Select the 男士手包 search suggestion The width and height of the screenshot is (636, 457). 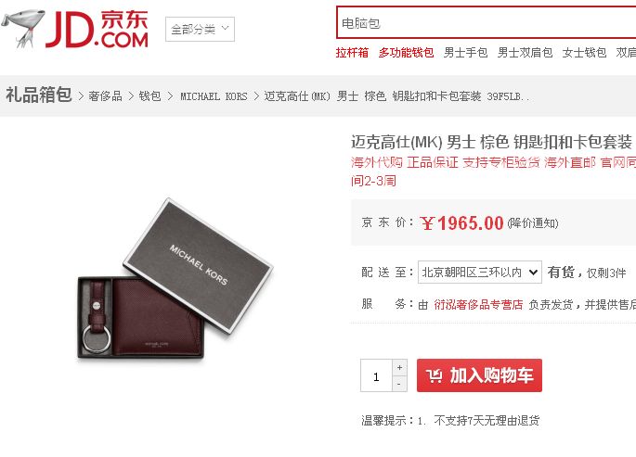(x=466, y=53)
